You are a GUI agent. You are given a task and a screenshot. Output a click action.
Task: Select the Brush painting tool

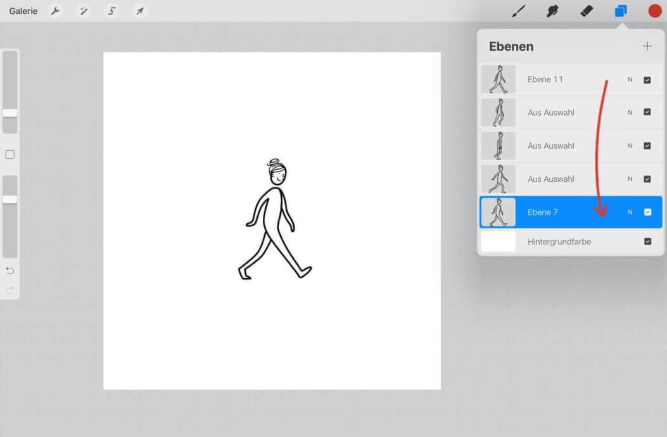tap(519, 11)
